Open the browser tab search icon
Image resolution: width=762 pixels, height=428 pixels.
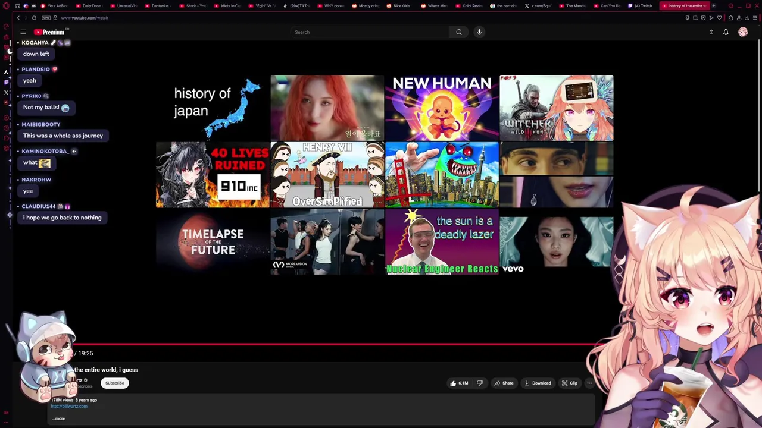tap(730, 6)
